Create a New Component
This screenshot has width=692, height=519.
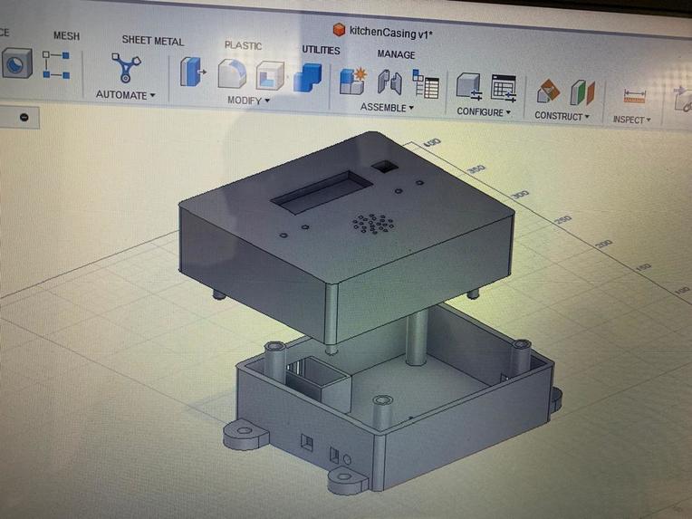353,81
